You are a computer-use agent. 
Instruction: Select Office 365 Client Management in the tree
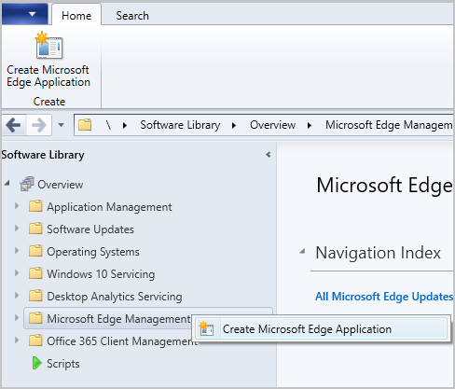tap(122, 341)
